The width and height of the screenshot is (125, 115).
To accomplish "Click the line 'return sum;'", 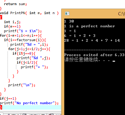I will (15, 4).
